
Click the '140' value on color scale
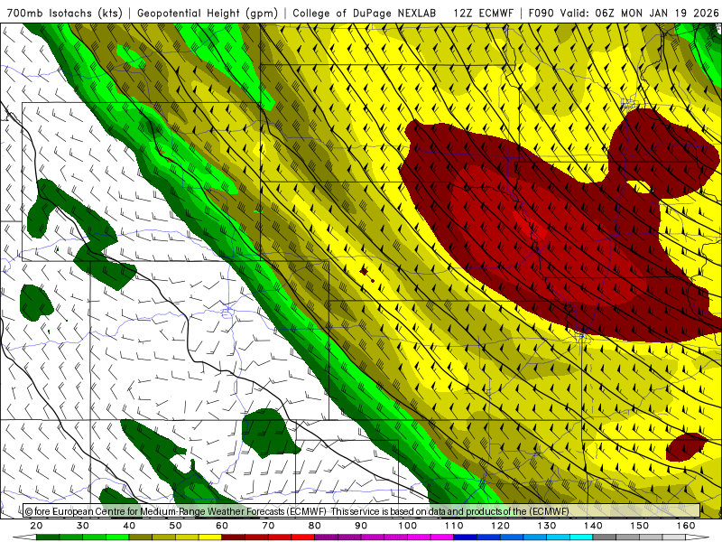click(x=593, y=526)
